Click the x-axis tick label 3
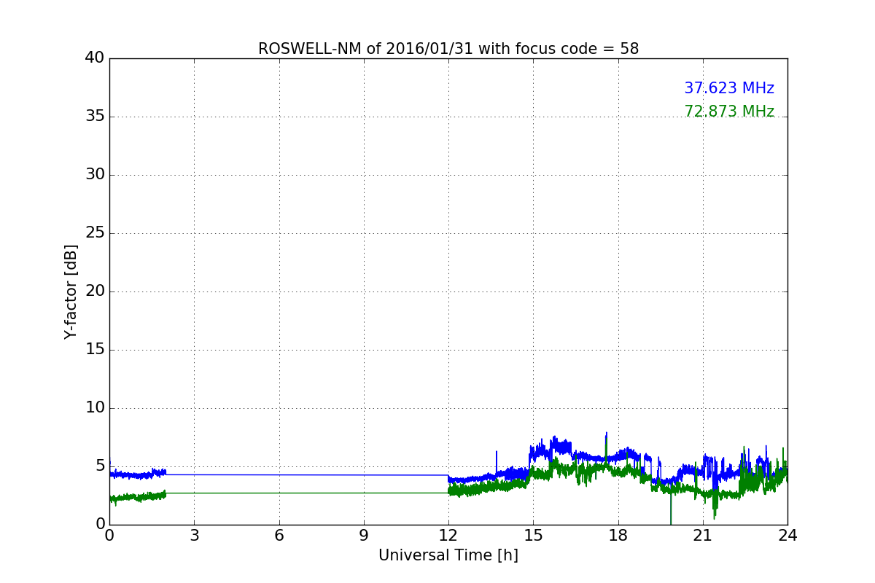This screenshot has height=583, width=875. pyautogui.click(x=194, y=536)
